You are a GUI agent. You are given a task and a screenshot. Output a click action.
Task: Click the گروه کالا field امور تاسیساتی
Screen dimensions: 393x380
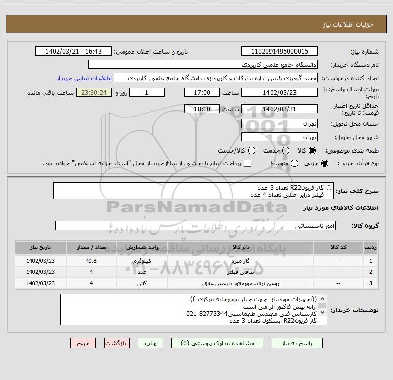pyautogui.click(x=195, y=225)
